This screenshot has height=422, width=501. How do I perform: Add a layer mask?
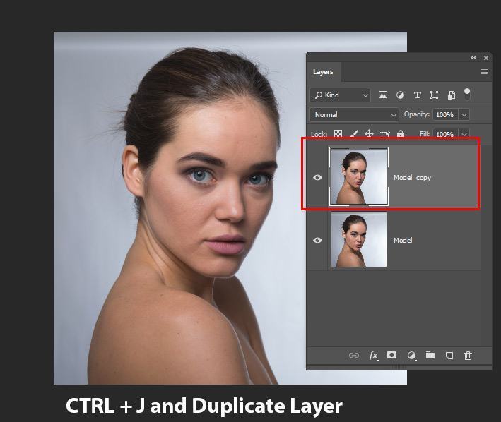[x=392, y=356]
